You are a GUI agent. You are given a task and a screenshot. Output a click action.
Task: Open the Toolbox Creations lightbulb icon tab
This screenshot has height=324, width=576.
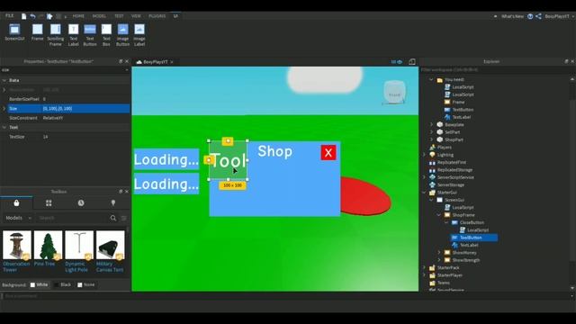(113, 202)
